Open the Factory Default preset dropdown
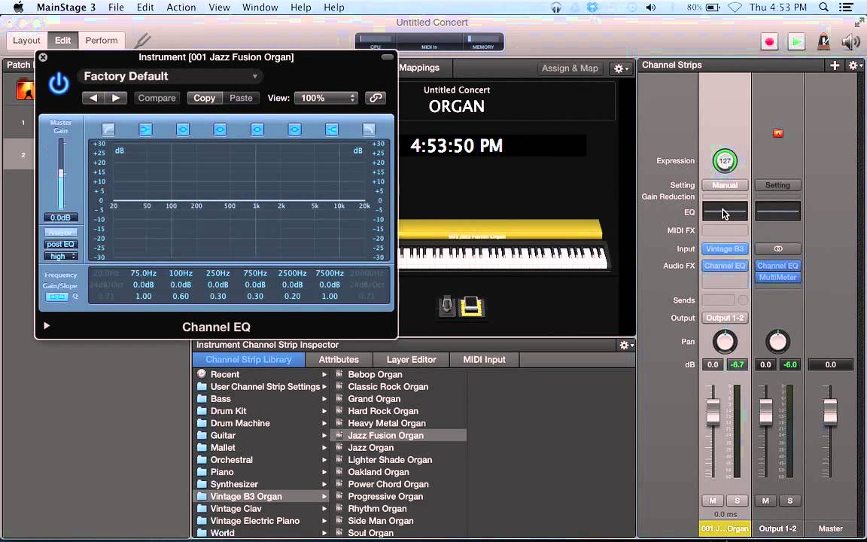This screenshot has width=867, height=542. coord(170,76)
